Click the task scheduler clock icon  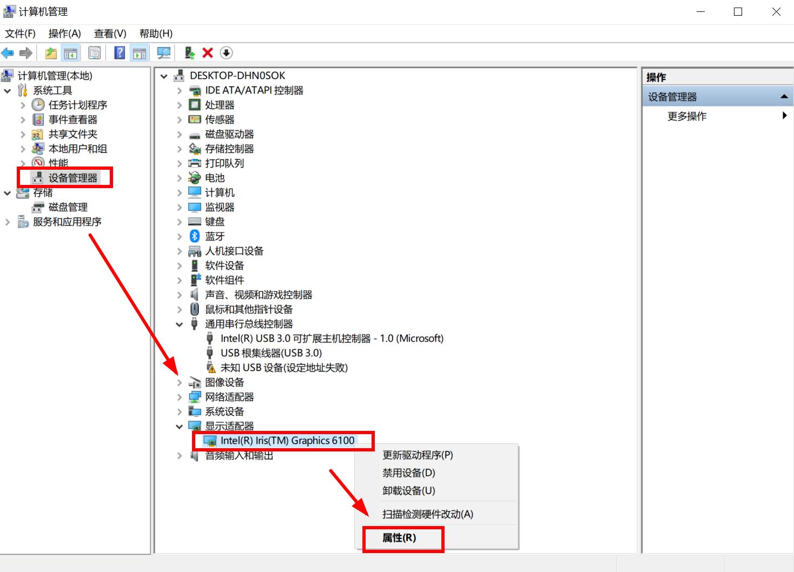pyautogui.click(x=38, y=105)
